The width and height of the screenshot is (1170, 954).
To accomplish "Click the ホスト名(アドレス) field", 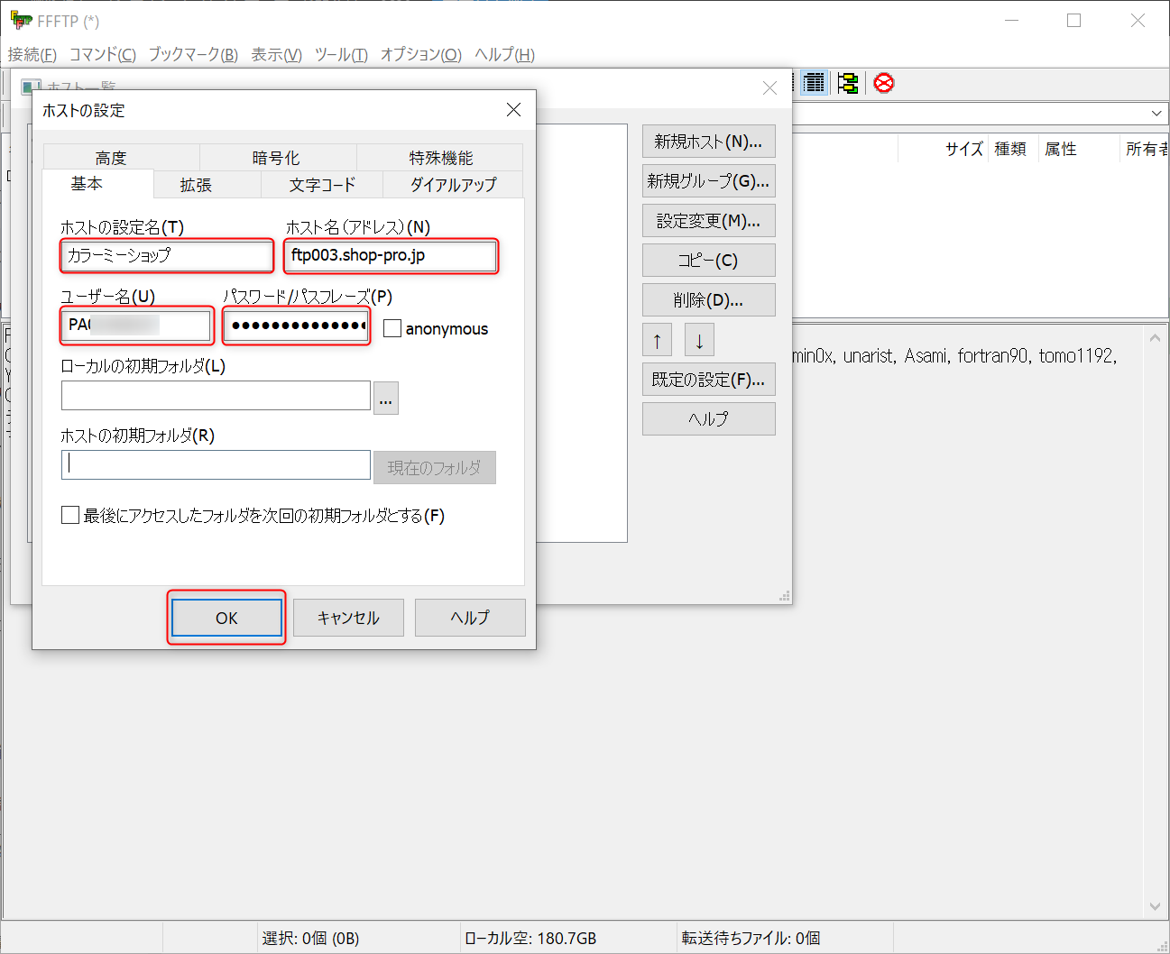I will pos(390,256).
